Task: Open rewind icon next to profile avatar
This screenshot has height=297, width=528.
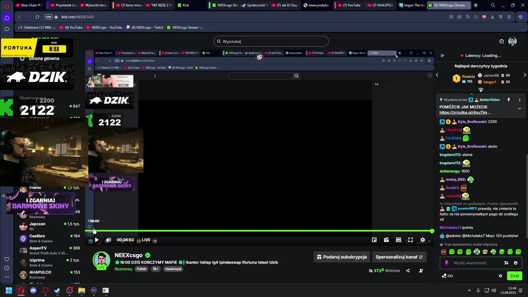Action: (502, 41)
